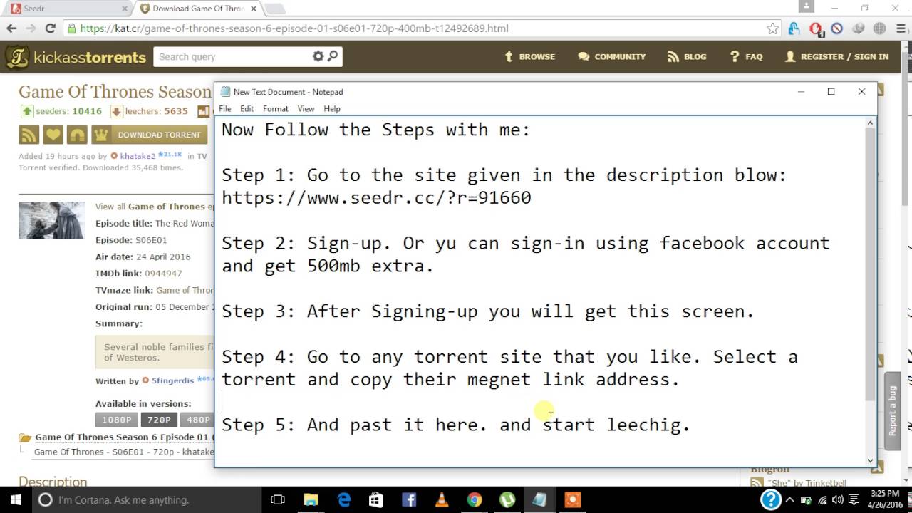The height and width of the screenshot is (513, 912).
Task: Go back in Chrome
Action: pyautogui.click(x=11, y=28)
